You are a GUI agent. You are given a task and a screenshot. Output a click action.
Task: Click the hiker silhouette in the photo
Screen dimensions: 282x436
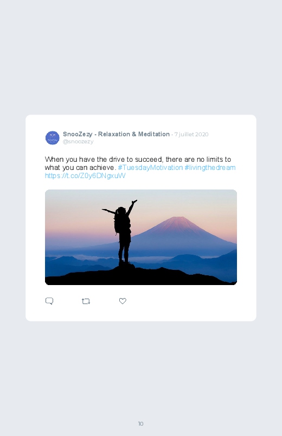(123, 233)
